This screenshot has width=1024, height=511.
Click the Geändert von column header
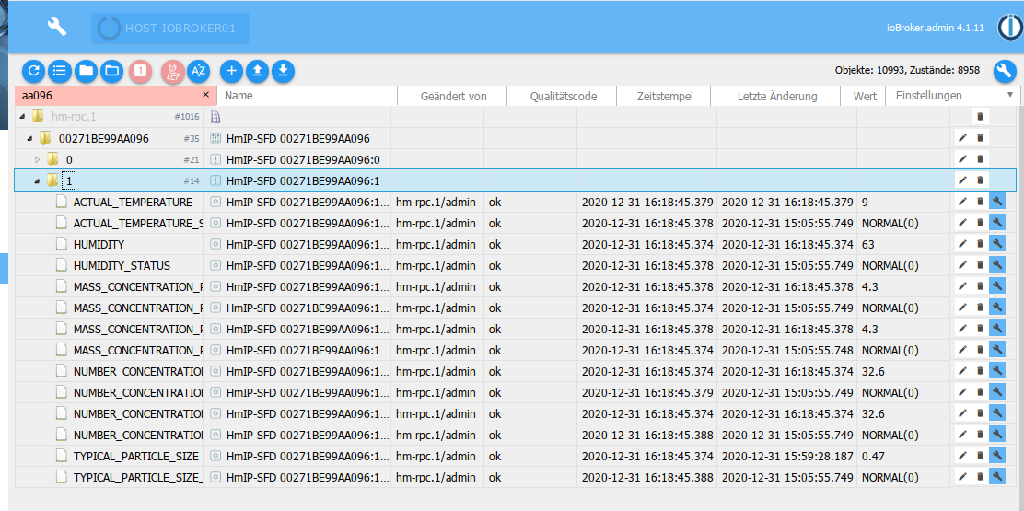(453, 96)
